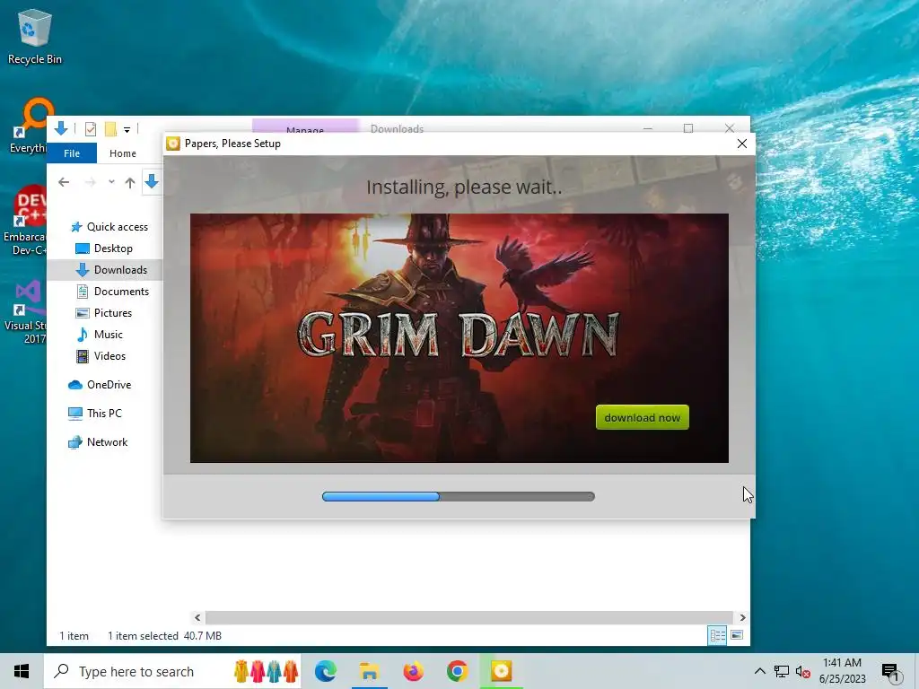Go up one folder level

click(130, 182)
